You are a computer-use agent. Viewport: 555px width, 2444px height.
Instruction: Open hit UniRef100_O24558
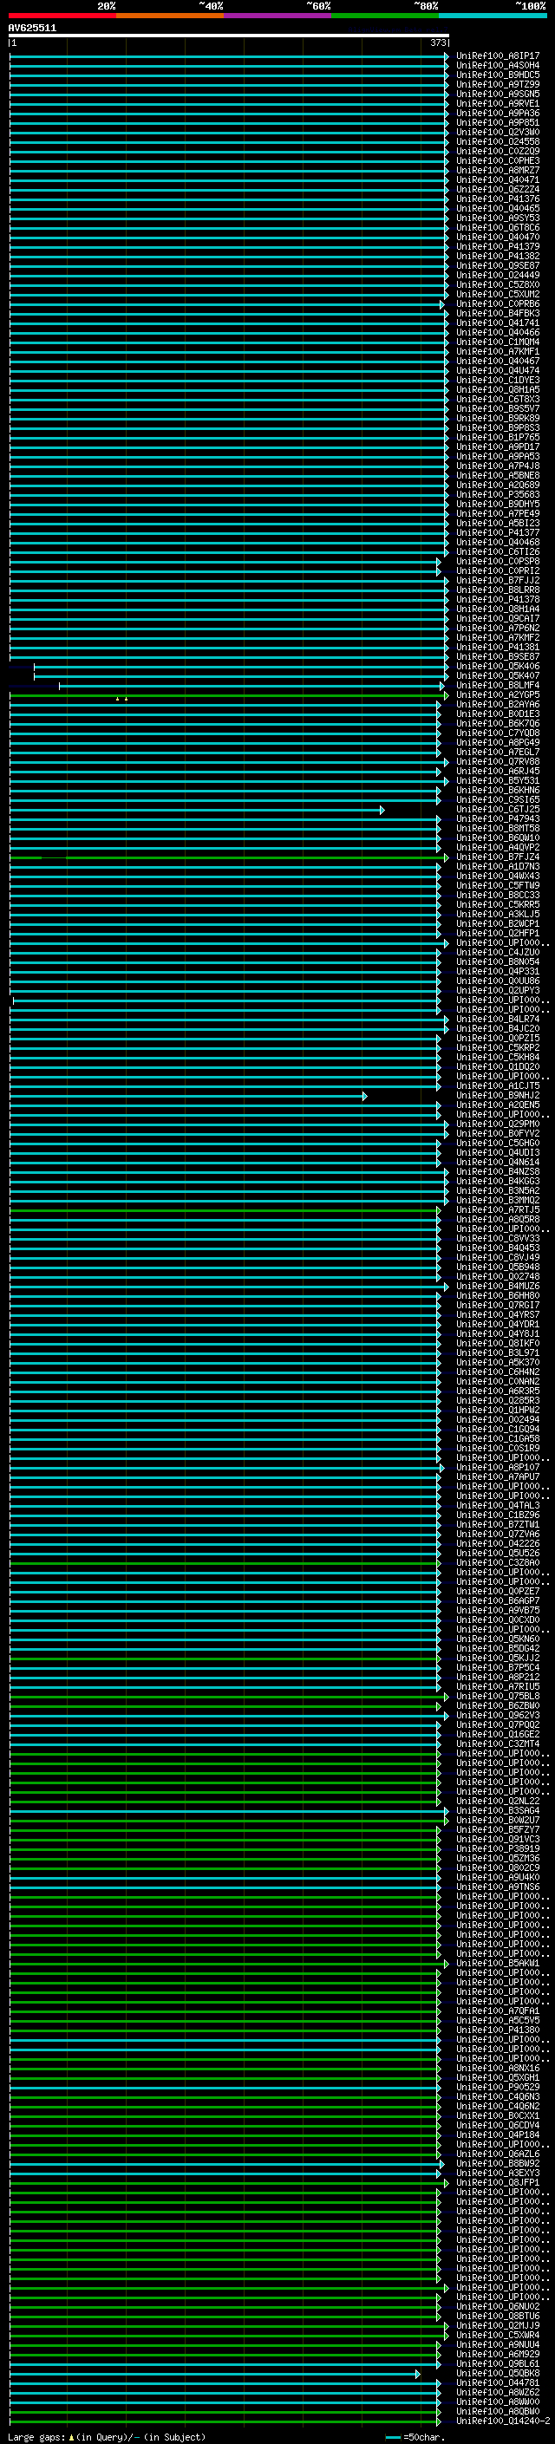[x=497, y=141]
